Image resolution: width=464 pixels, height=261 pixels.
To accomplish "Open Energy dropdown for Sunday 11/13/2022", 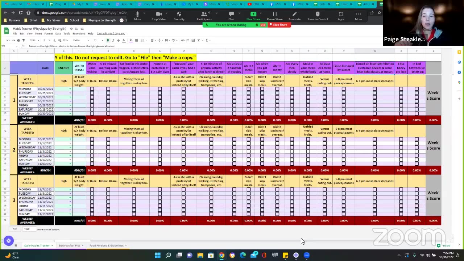I will tap(70, 214).
